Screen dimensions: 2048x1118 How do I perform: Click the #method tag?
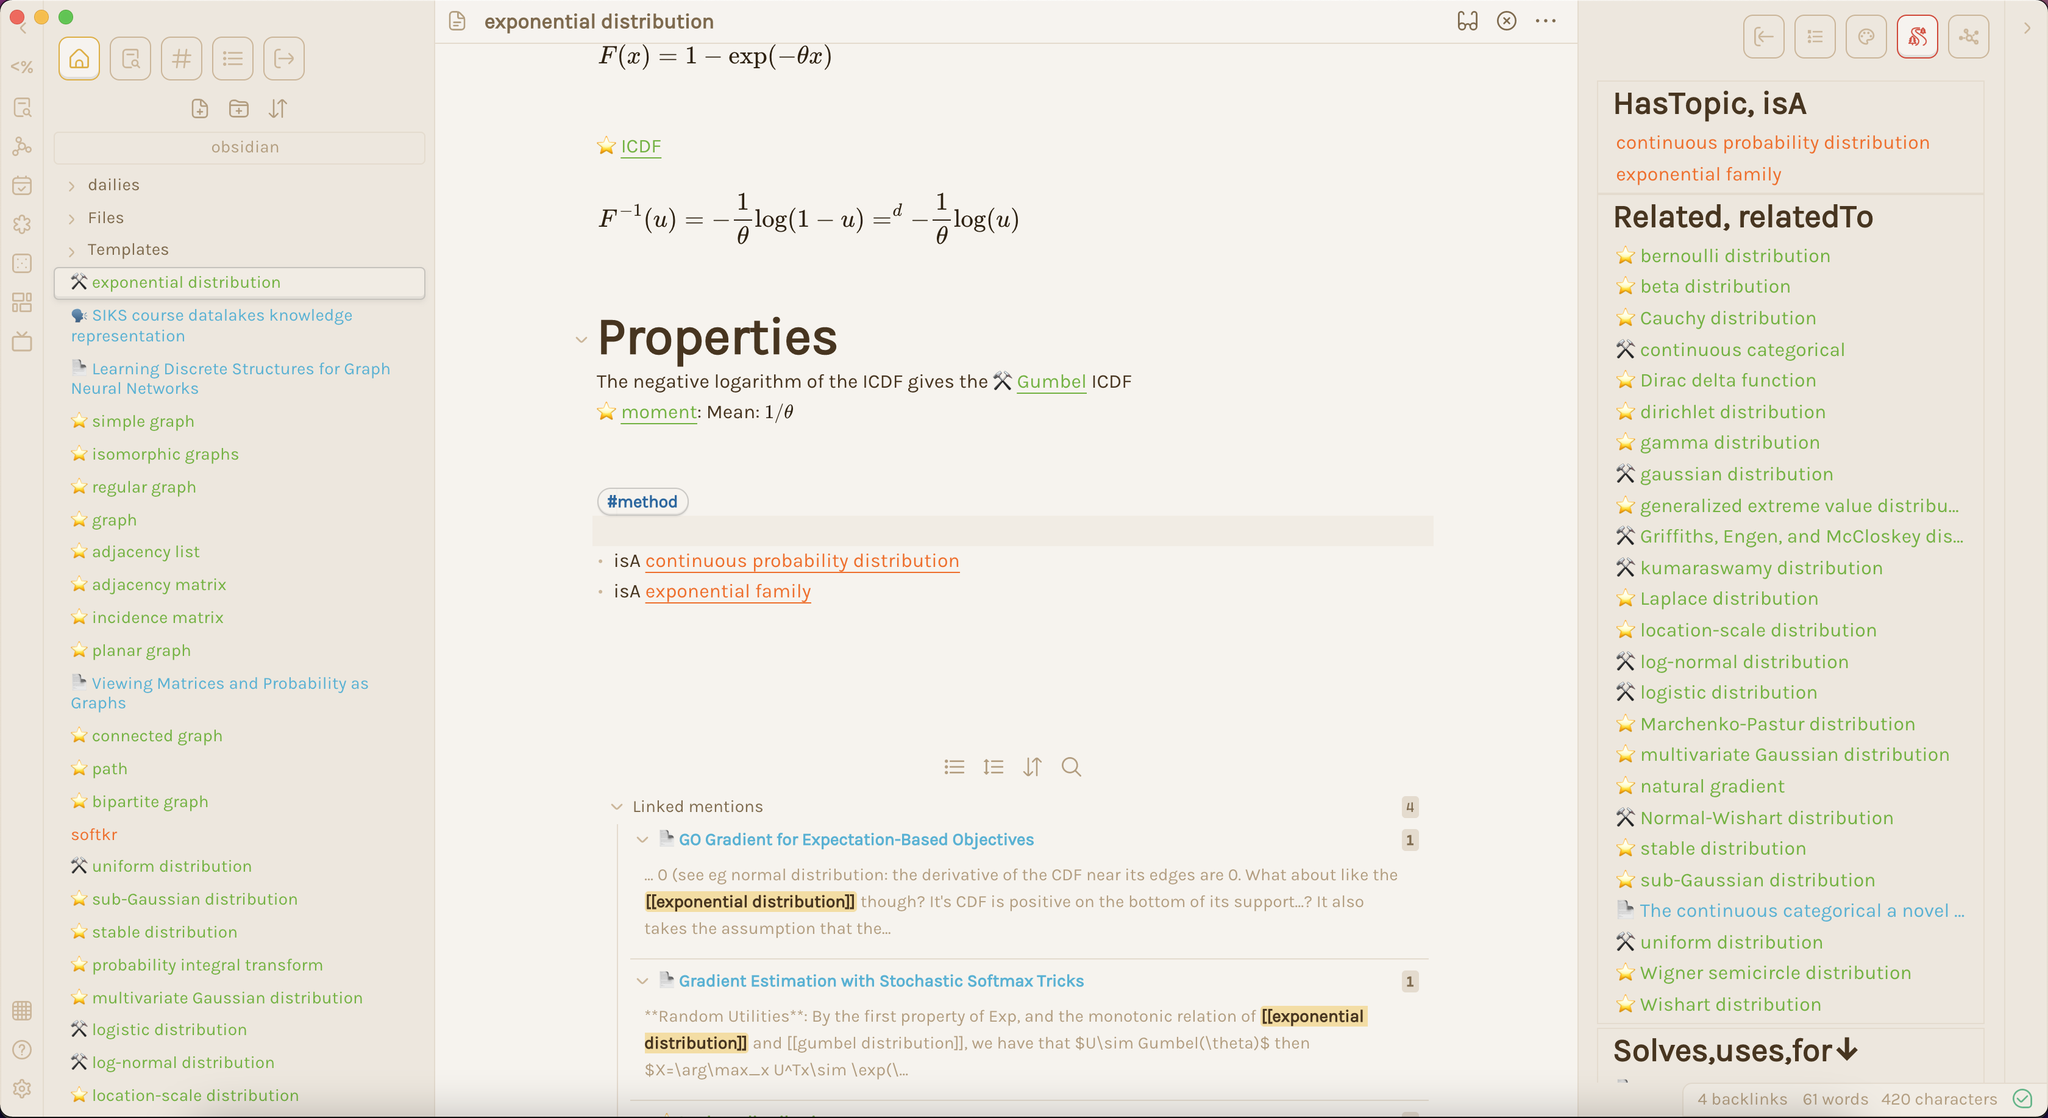click(642, 502)
